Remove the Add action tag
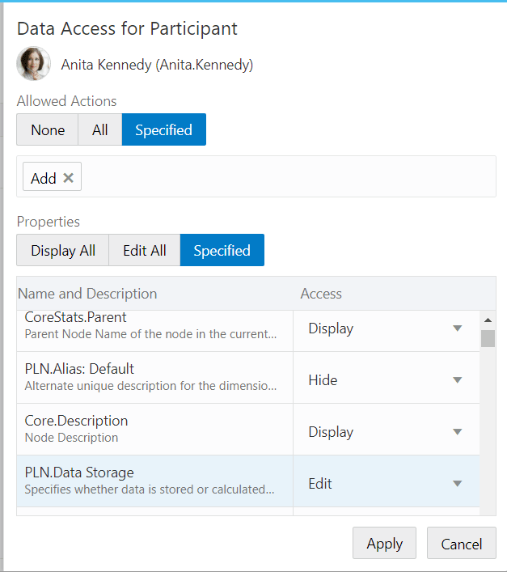This screenshot has height=572, width=507. pyautogui.click(x=69, y=178)
